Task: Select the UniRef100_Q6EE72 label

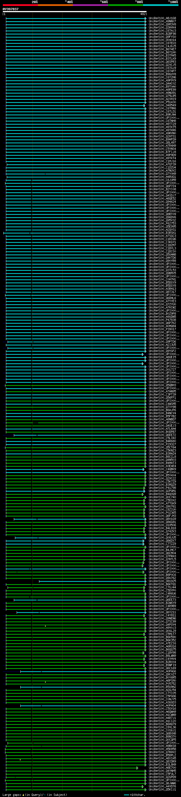Action: [x=162, y=435]
